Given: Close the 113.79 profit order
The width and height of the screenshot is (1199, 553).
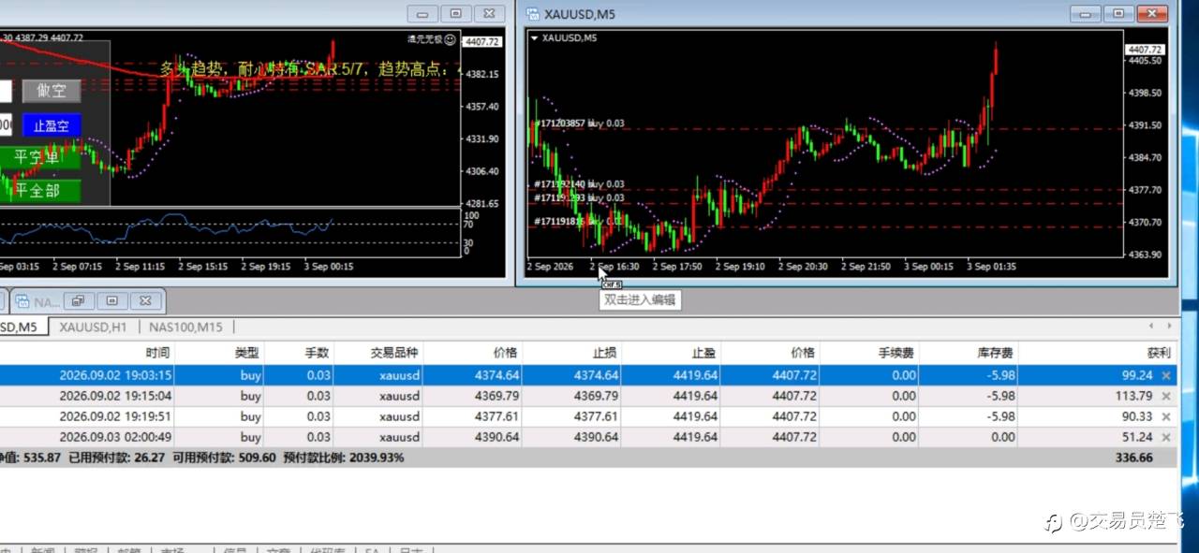Looking at the screenshot, I should coord(1166,396).
